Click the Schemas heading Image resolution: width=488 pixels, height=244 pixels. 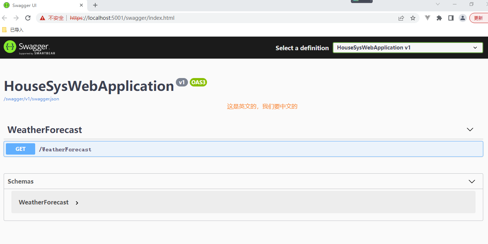click(x=21, y=181)
